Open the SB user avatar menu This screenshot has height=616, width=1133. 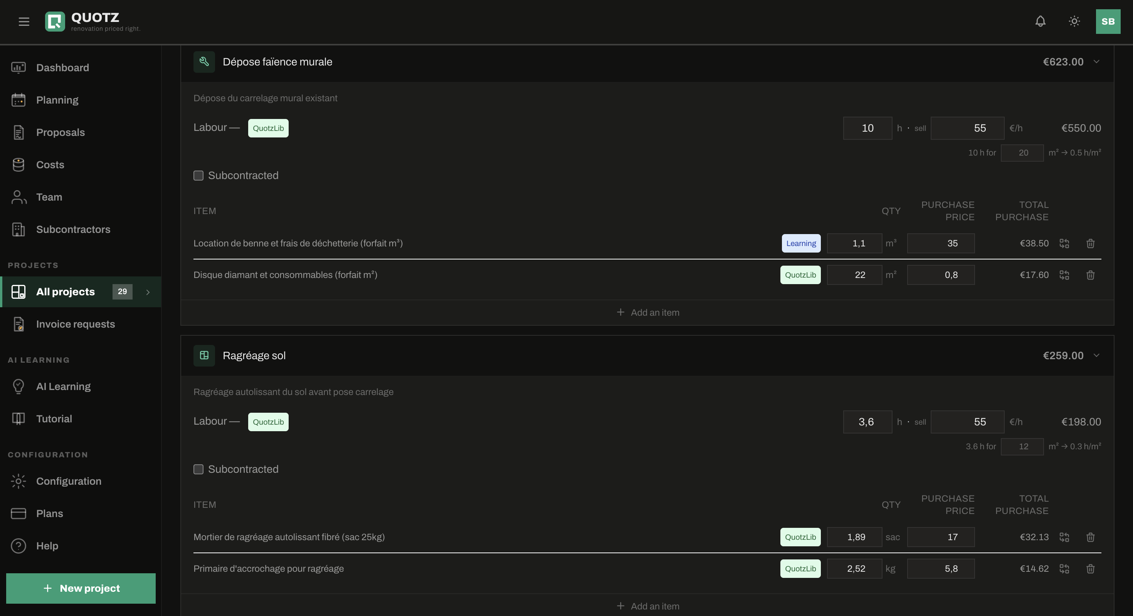[x=1108, y=22]
